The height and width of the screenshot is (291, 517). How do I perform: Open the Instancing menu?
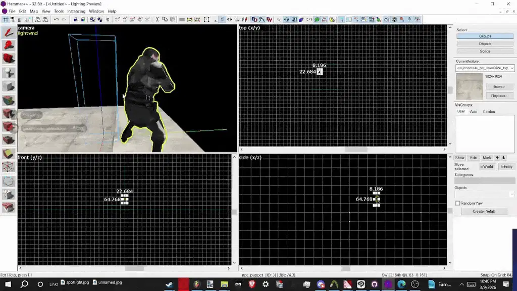point(76,11)
